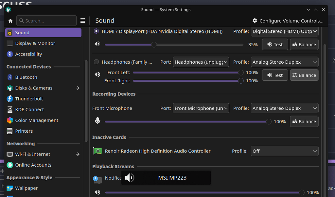Click the speaker icon for HDMI output

[97, 43]
